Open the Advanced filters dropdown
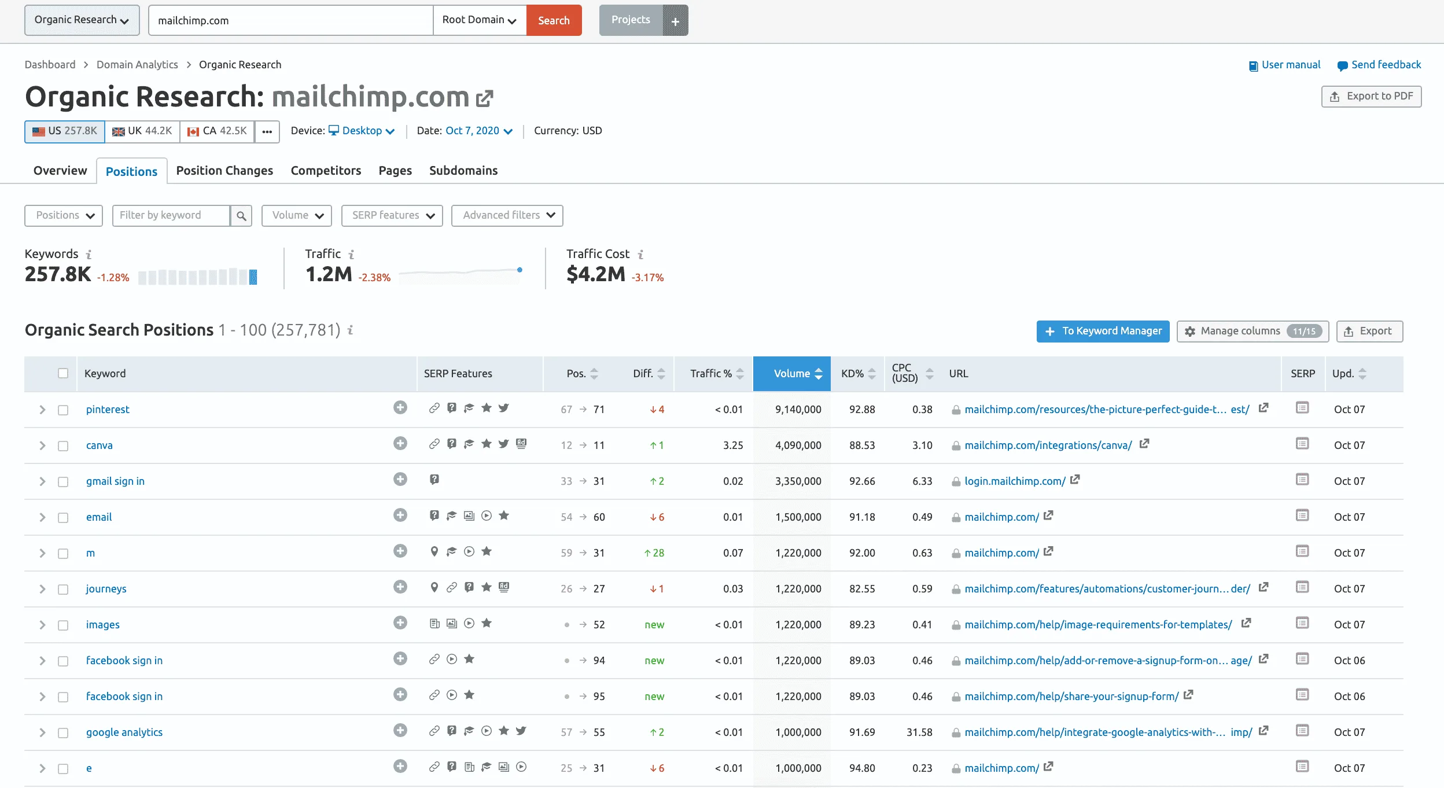This screenshot has height=788, width=1444. (x=507, y=216)
